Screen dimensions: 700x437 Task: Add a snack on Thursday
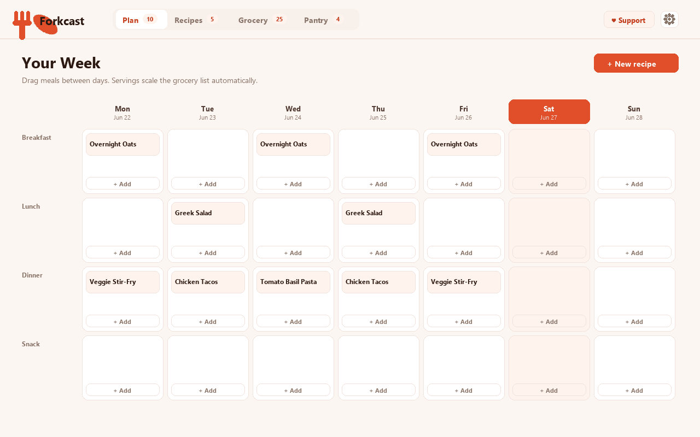(378, 390)
